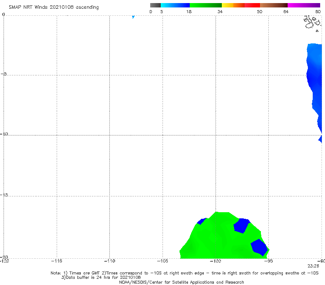Click the longitude label '-105'
This screenshot has width=325, height=285.
click(162, 261)
